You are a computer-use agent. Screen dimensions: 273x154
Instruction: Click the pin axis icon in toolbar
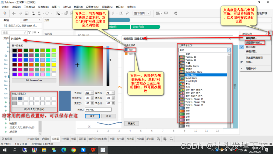pos(127,13)
